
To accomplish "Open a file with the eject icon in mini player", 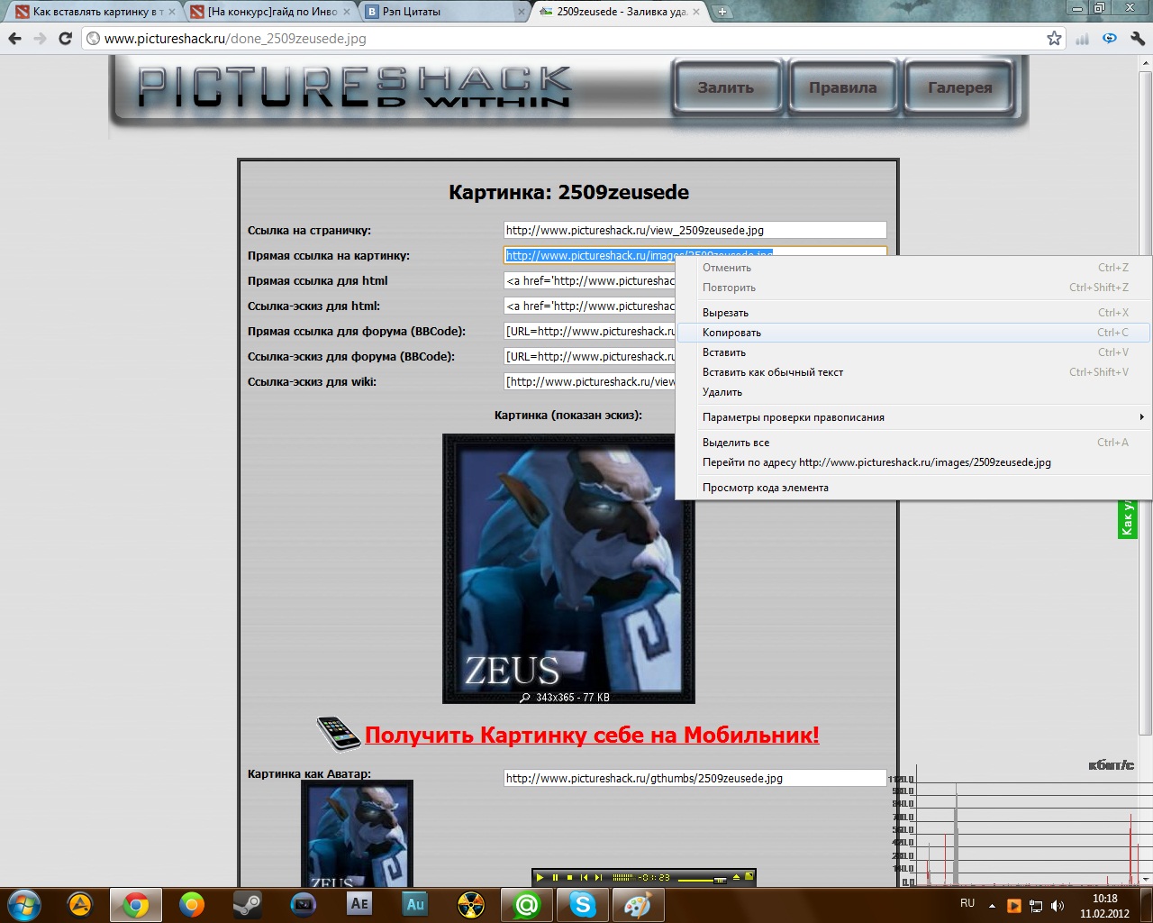I will point(737,876).
